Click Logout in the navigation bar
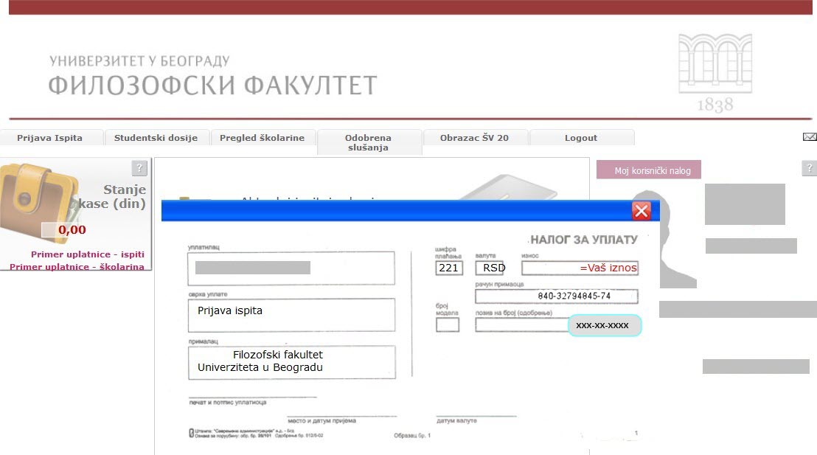The height and width of the screenshot is (455, 817). [x=581, y=138]
